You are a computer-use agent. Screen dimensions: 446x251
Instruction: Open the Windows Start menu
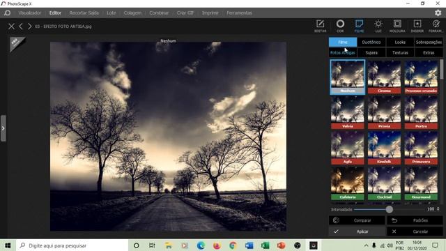tap(8, 245)
